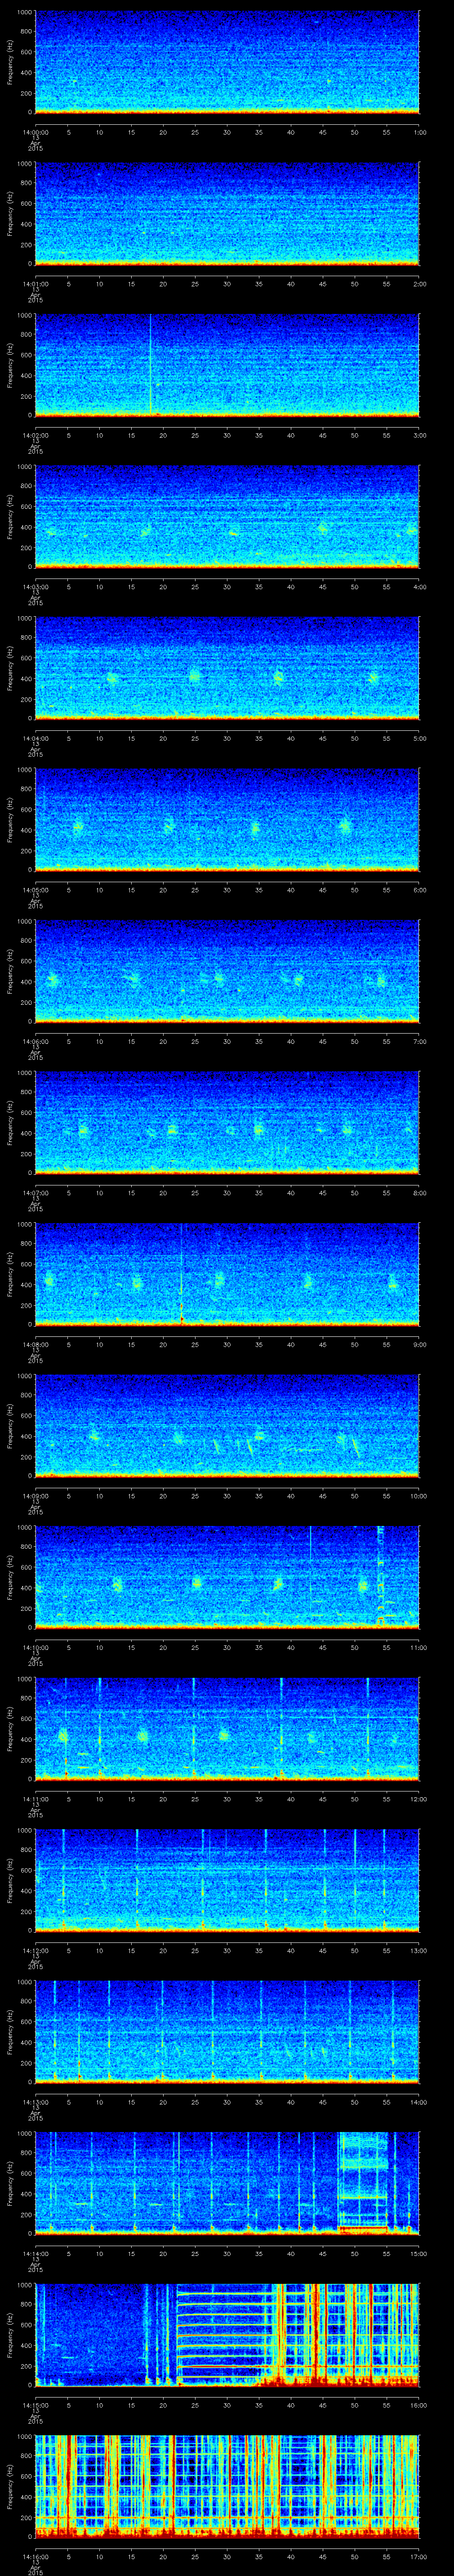Click the 16:00 end time label
The width and height of the screenshot is (454, 2576).
[x=419, y=2405]
